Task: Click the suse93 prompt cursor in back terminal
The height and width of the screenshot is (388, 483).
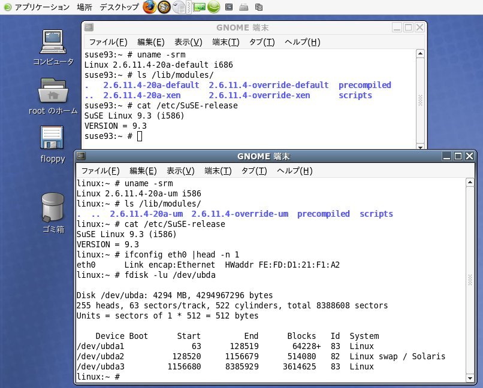Action: pyautogui.click(x=140, y=136)
